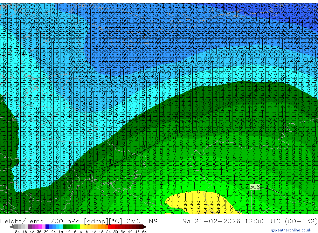Select the 'Height/Temp. 700 hPa' title text

click(39, 221)
